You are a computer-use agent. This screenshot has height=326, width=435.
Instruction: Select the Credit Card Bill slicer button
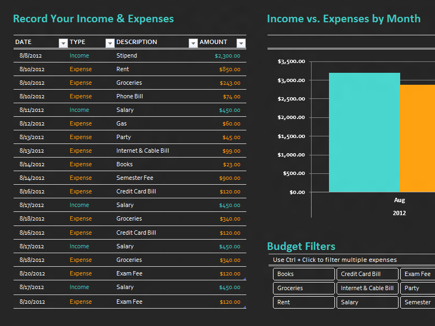pyautogui.click(x=368, y=274)
